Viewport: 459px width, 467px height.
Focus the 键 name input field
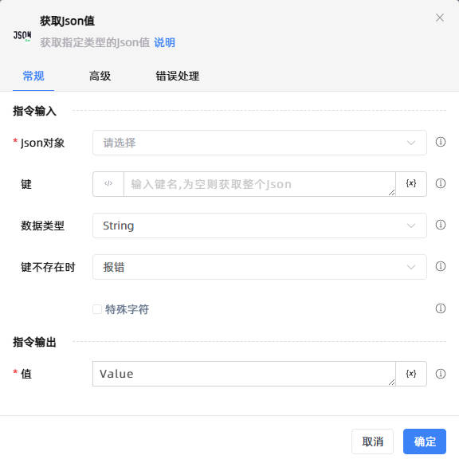(x=260, y=184)
